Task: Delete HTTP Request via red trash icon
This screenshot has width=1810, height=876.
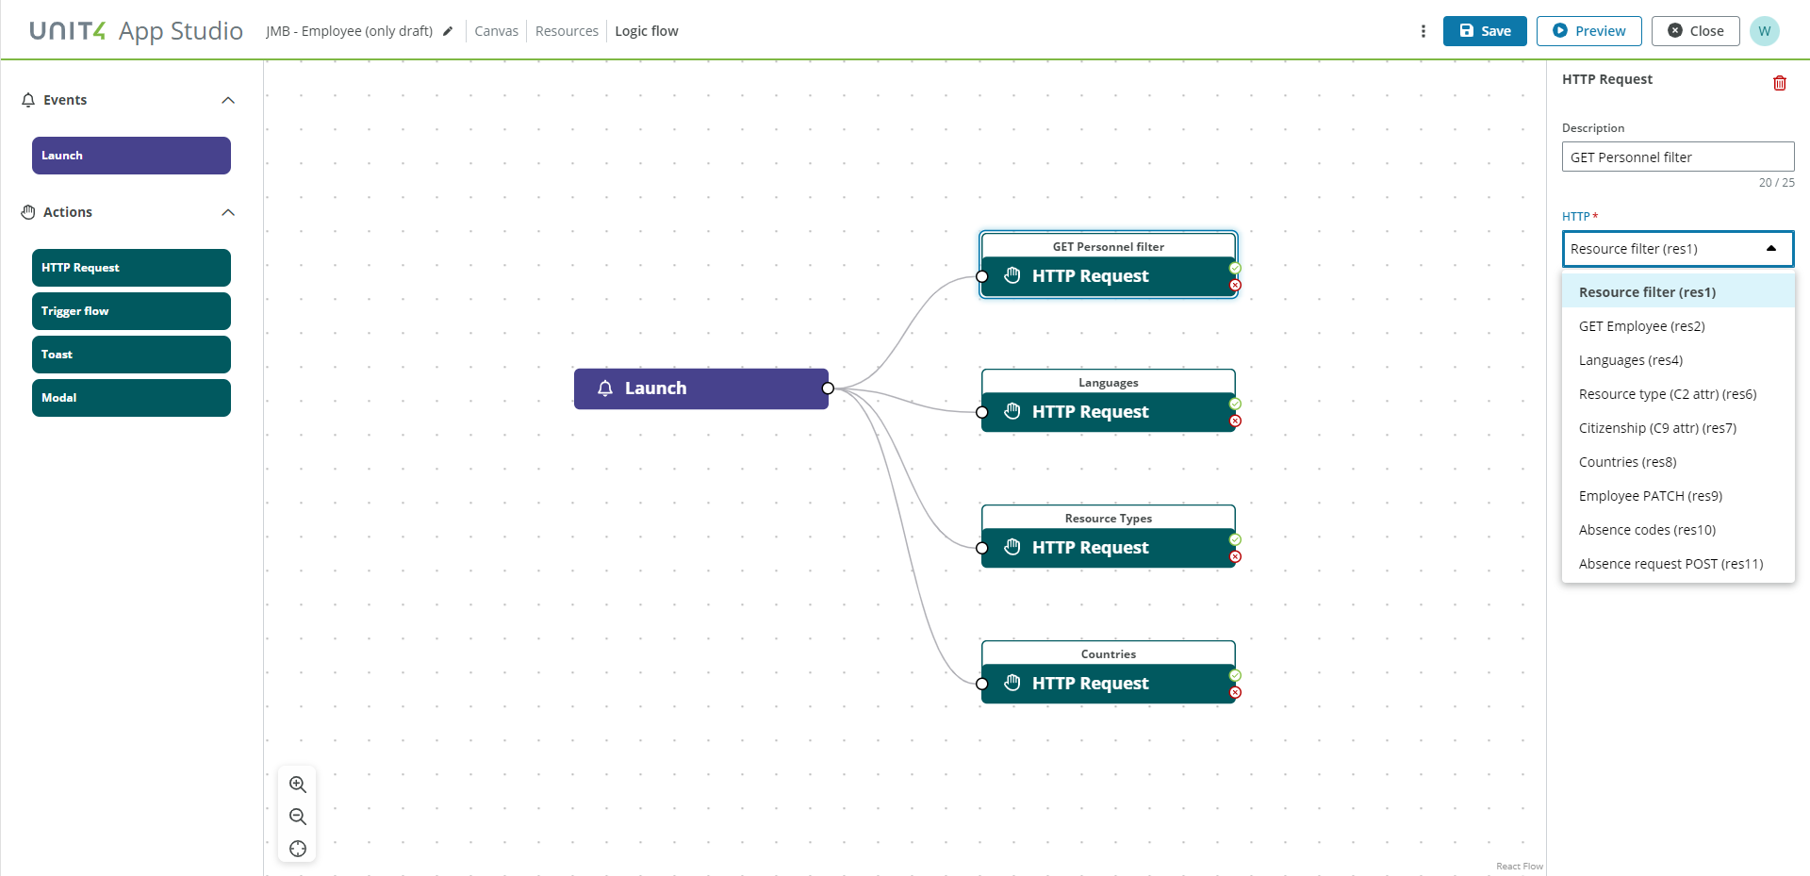Action: tap(1780, 83)
